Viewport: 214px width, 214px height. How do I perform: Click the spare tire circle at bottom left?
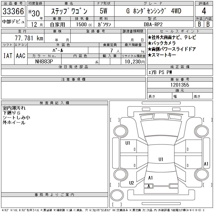click(117, 195)
